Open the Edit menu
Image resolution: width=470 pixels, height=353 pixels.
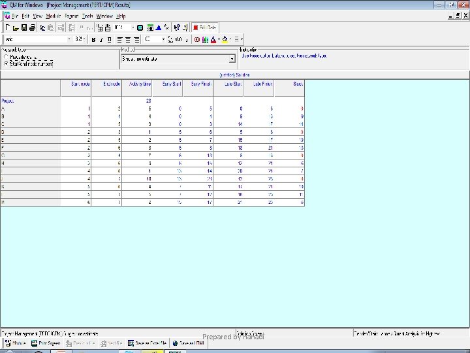click(25, 16)
